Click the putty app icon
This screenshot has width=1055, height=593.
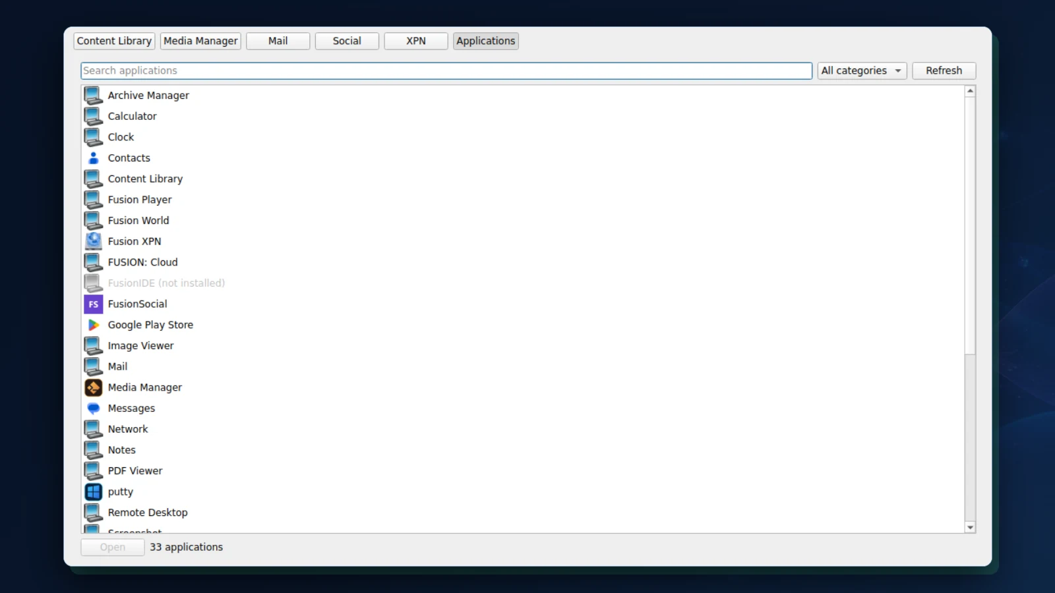pos(94,492)
